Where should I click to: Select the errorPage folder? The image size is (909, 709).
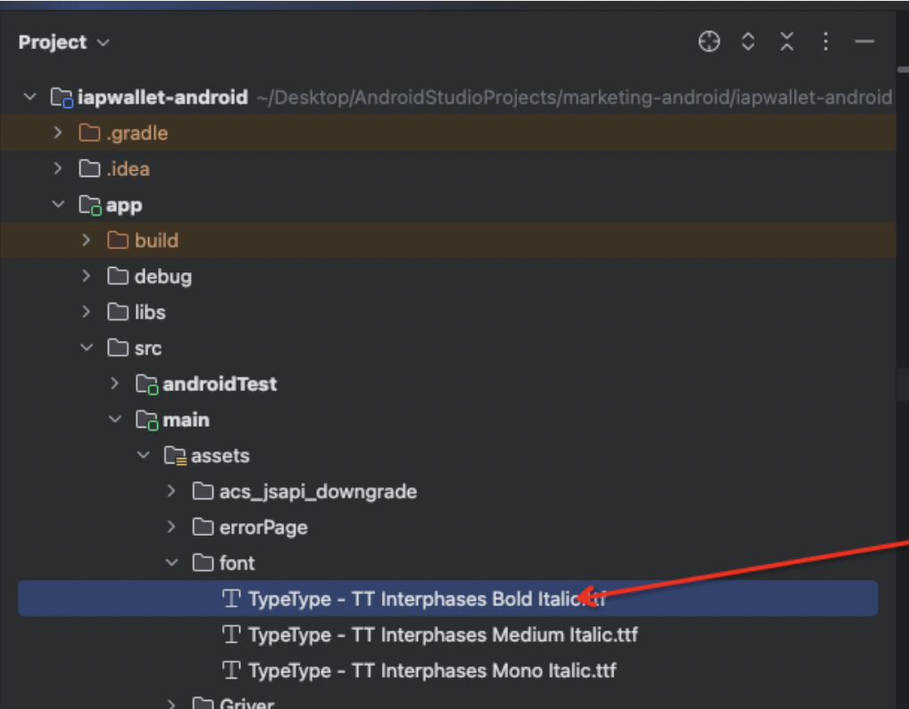(x=263, y=528)
